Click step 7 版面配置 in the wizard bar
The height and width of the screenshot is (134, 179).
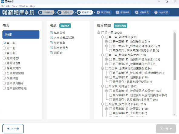pos(162,12)
